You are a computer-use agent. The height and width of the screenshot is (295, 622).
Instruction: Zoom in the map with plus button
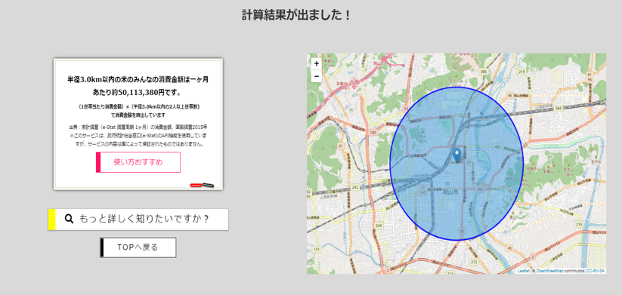coord(316,63)
